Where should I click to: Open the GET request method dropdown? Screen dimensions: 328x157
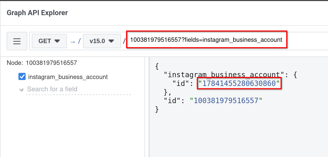[x=49, y=41]
